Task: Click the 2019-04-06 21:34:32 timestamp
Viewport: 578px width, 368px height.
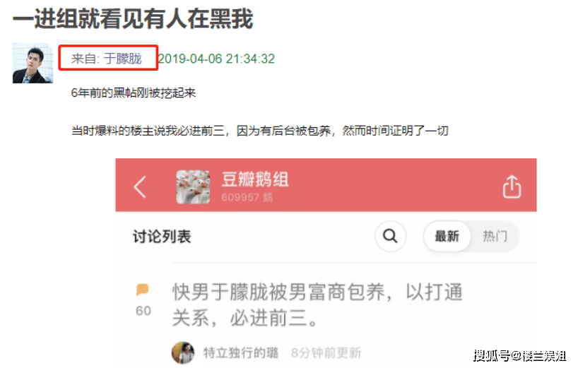Action: [217, 59]
